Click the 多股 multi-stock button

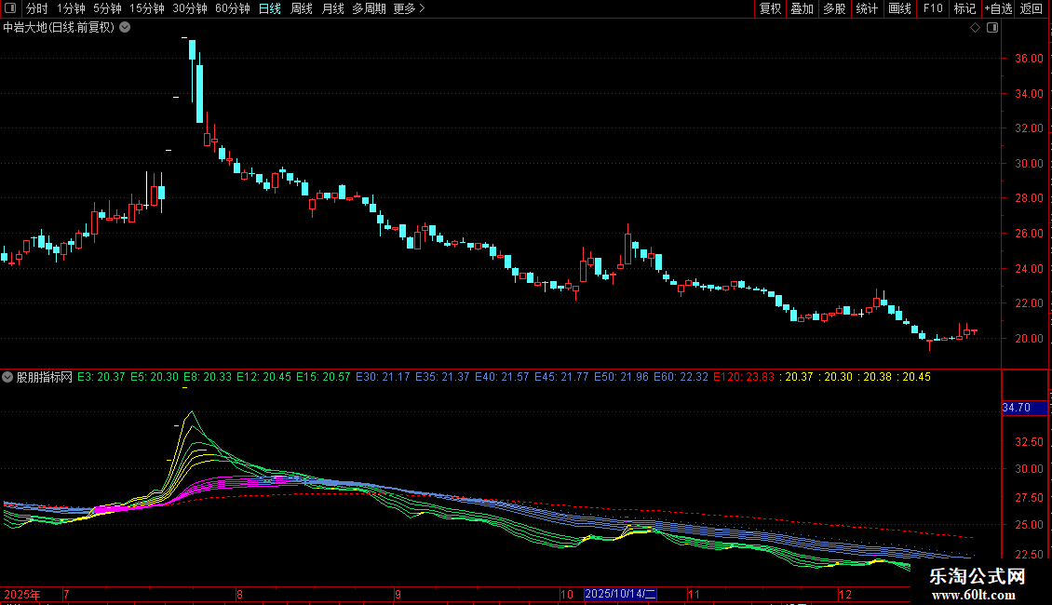(835, 8)
